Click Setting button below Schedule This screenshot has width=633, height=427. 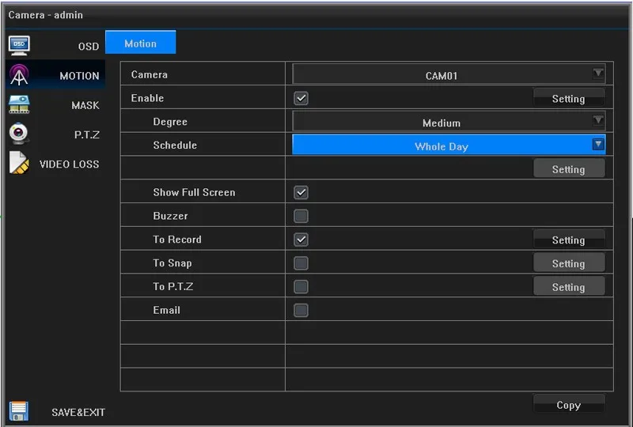(569, 168)
